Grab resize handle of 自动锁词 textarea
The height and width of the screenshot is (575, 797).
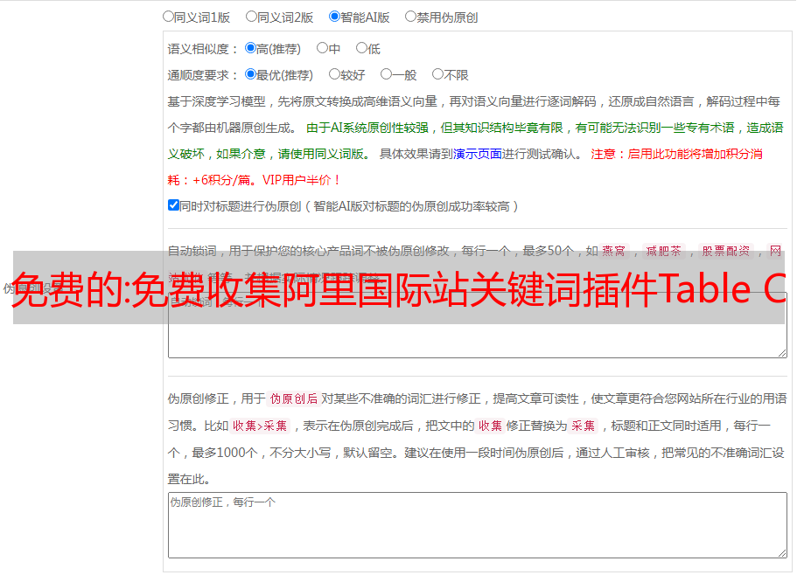click(782, 353)
